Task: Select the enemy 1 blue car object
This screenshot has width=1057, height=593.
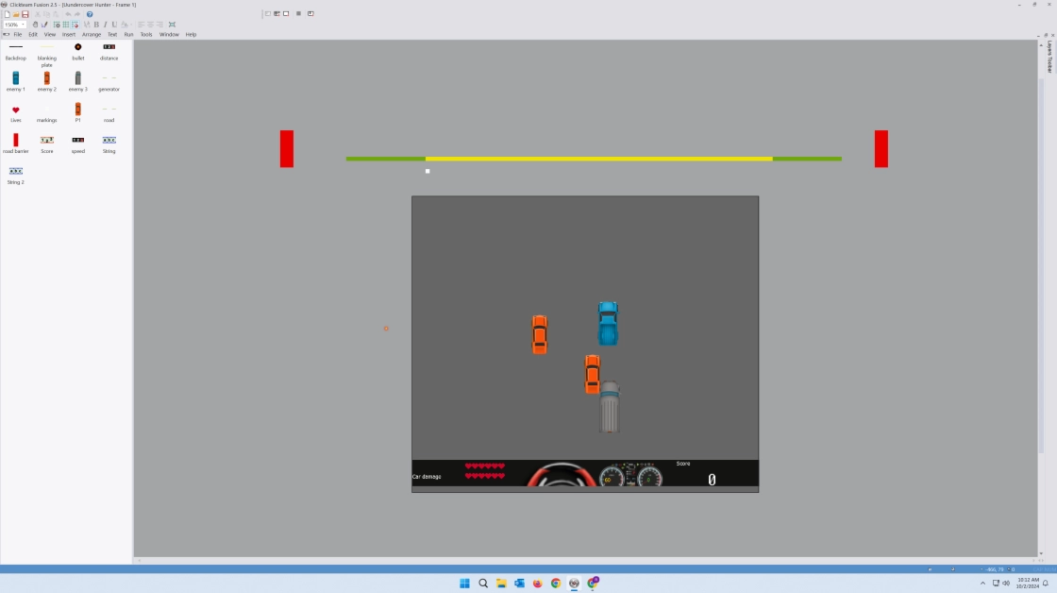Action: (15, 78)
